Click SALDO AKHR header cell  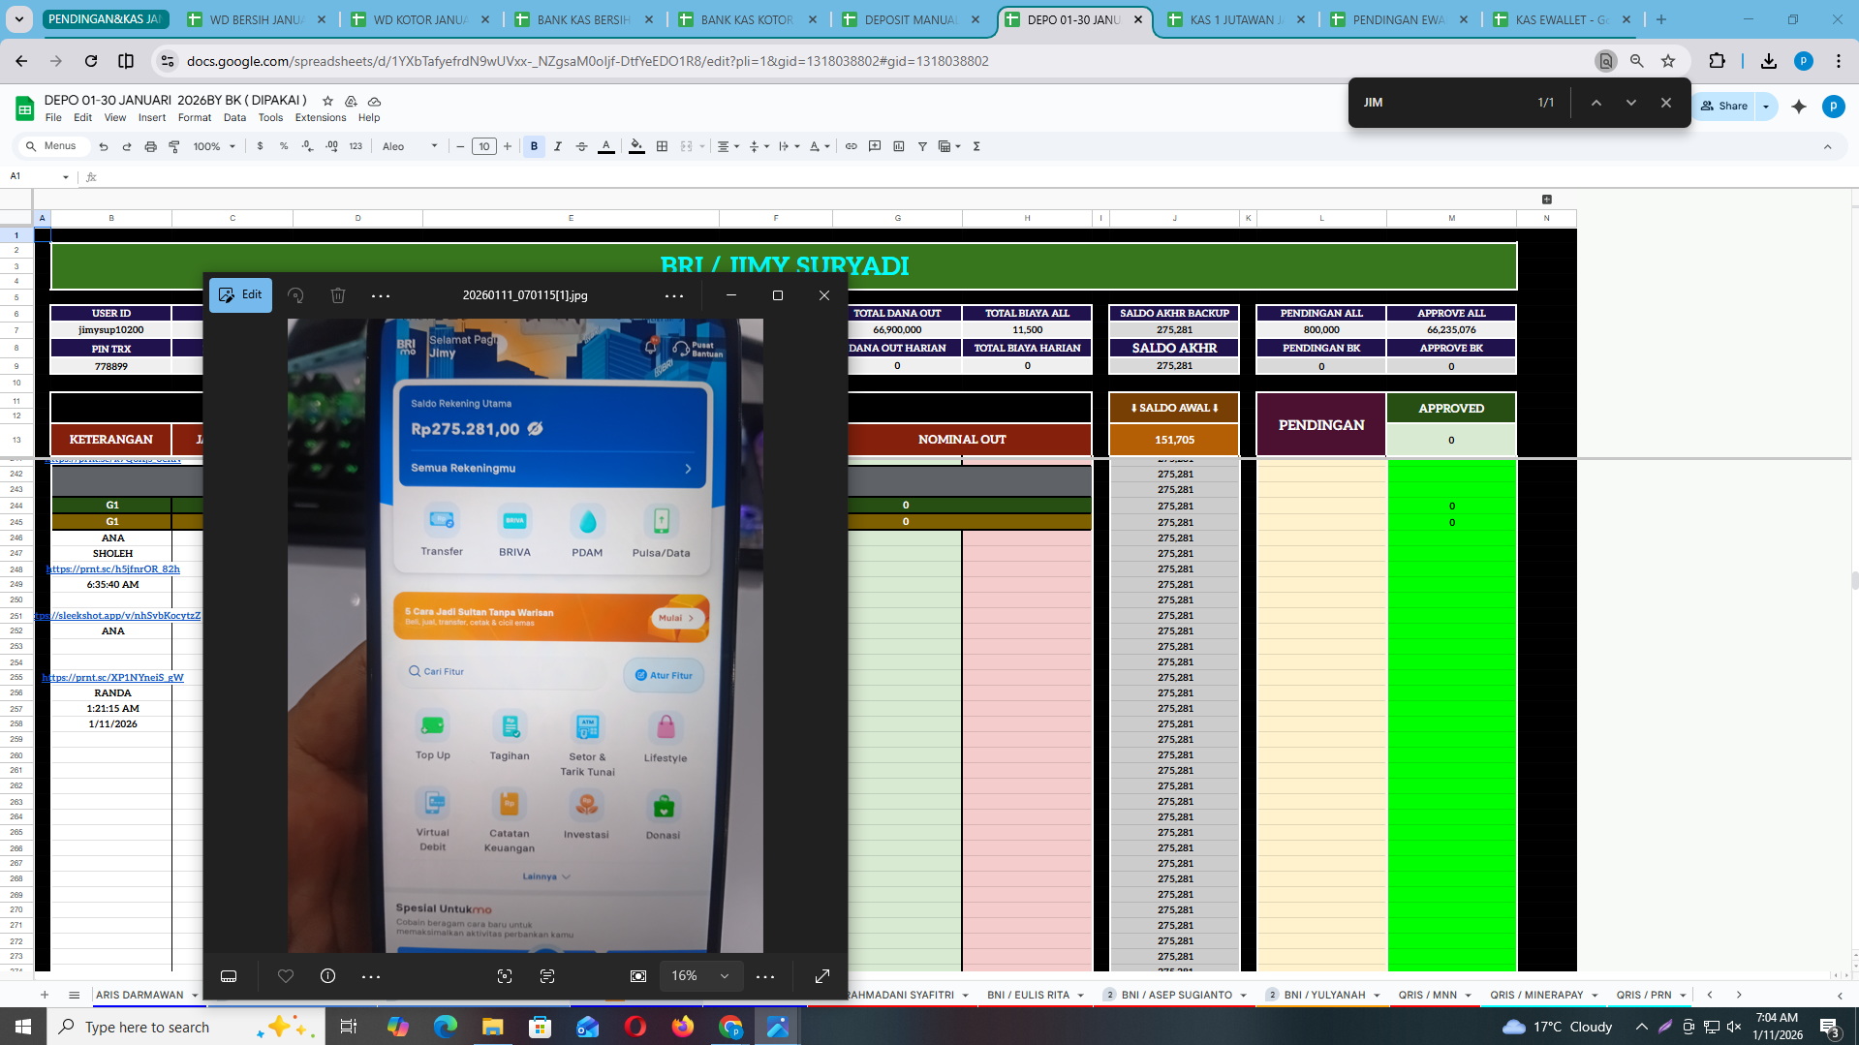[1174, 348]
